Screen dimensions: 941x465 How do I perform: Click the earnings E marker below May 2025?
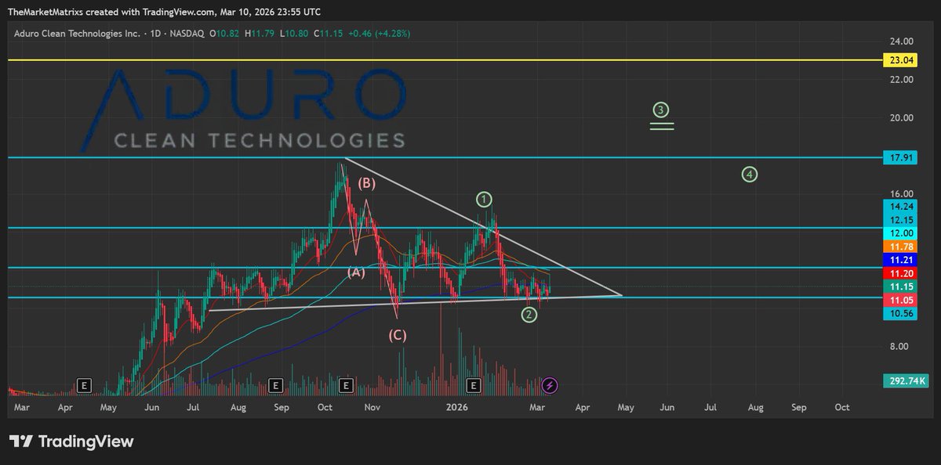(x=85, y=385)
